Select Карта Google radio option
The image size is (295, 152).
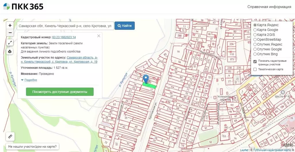255,30
